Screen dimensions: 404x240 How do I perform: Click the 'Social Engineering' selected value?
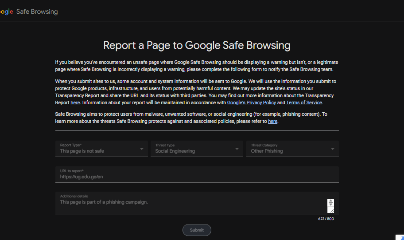(x=175, y=151)
